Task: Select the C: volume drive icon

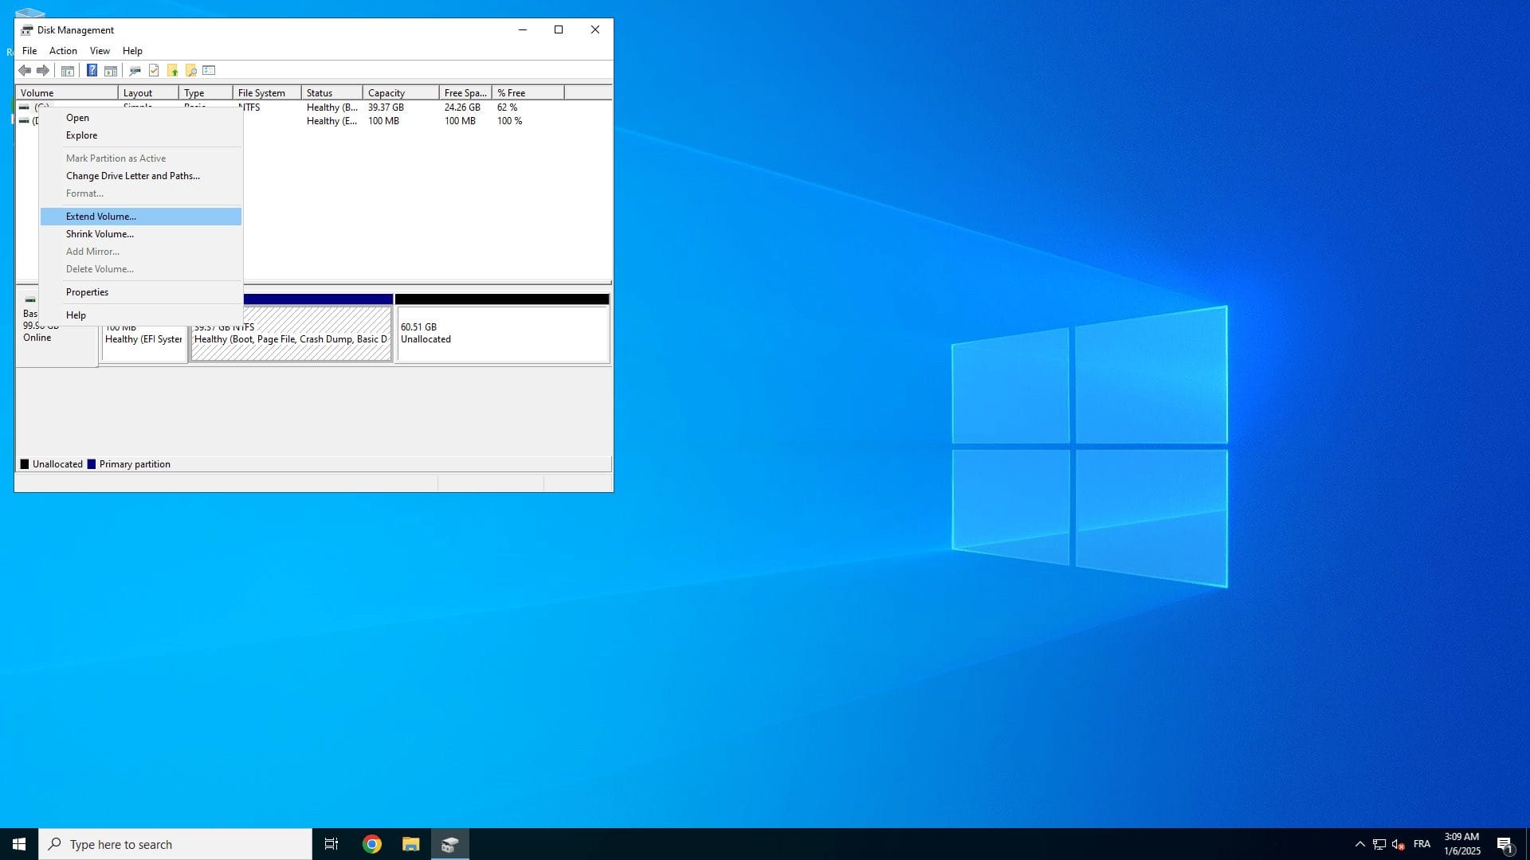Action: click(x=24, y=107)
